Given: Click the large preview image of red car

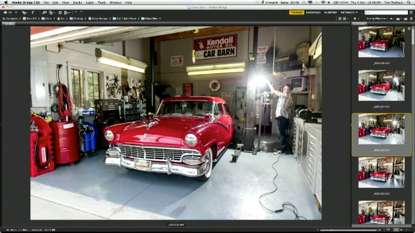Looking at the screenshot, I should [176, 123].
